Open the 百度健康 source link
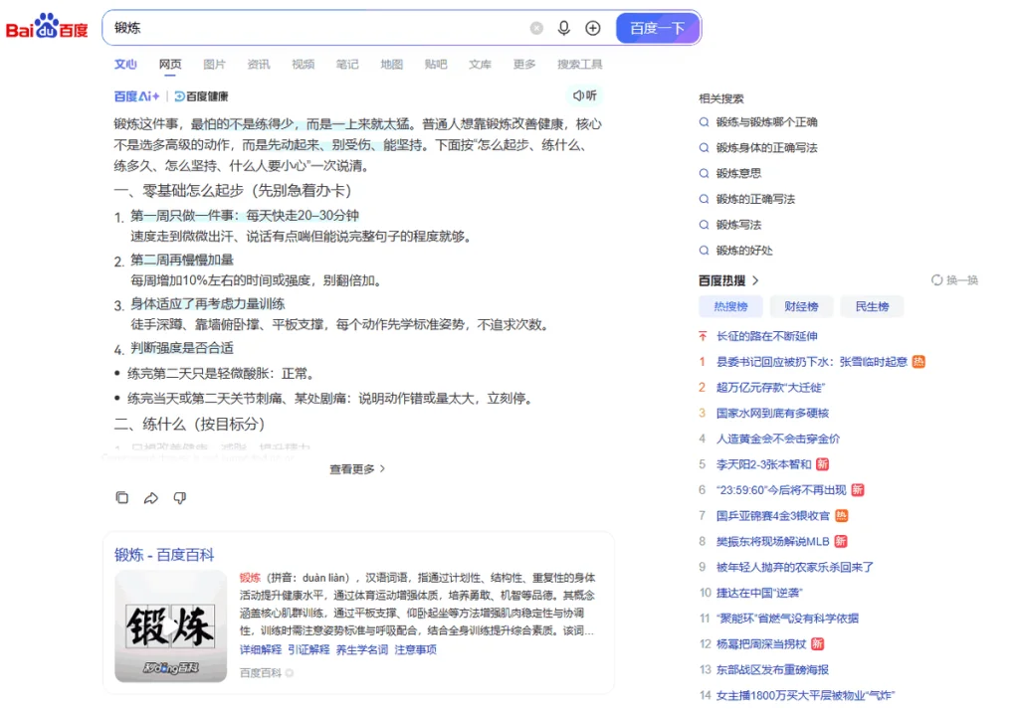1019x709 pixels. [201, 96]
